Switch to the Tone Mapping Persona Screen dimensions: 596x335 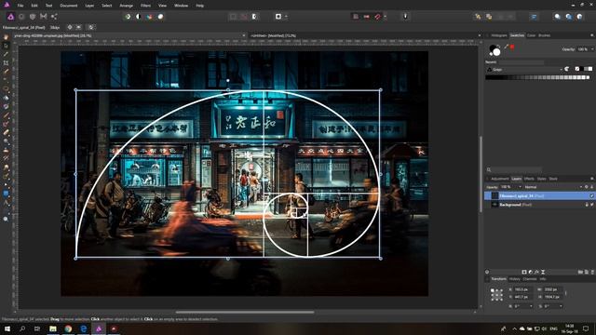[x=44, y=17]
